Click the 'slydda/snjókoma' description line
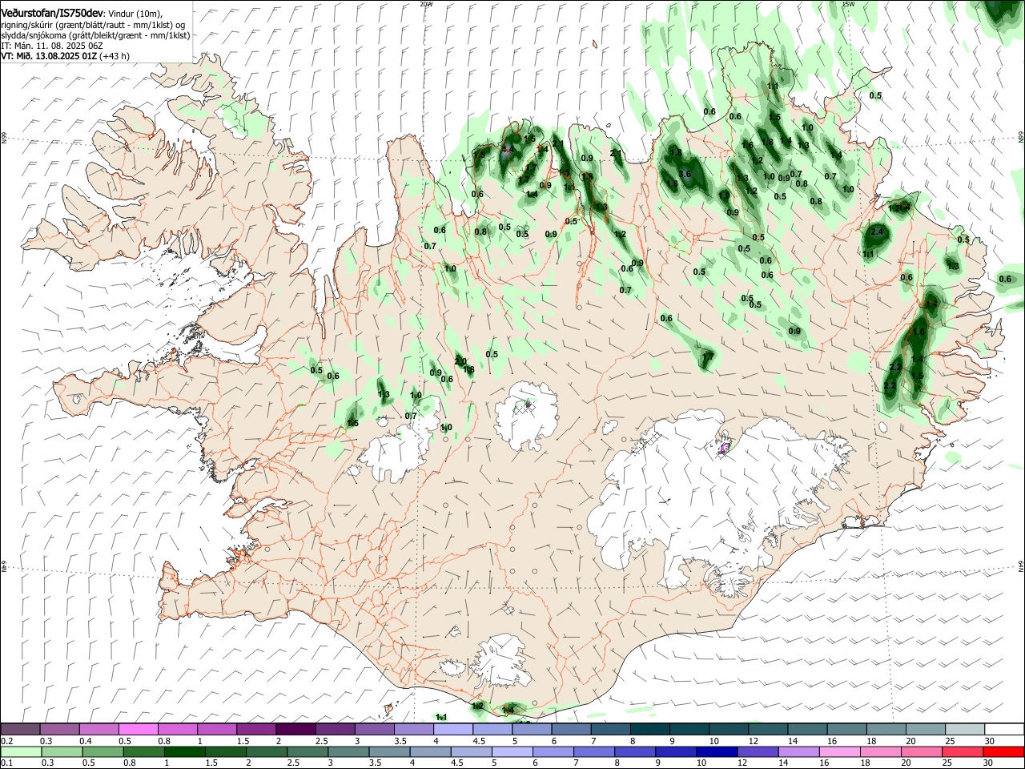Screen dimensions: 1025x769 pyautogui.click(x=95, y=35)
